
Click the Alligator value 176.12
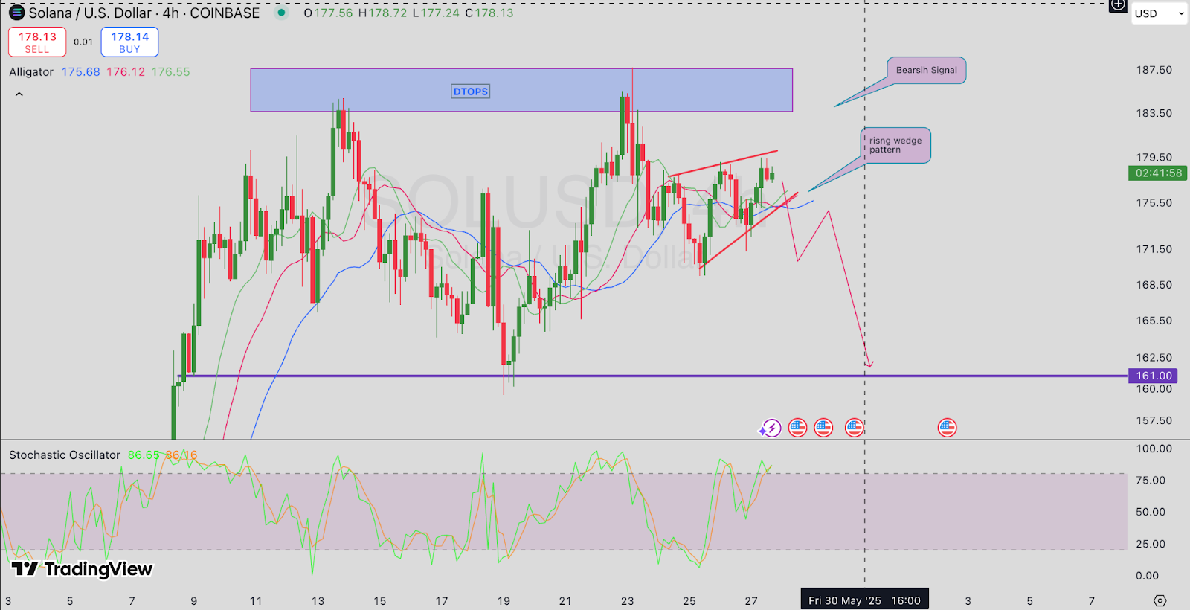(126, 72)
